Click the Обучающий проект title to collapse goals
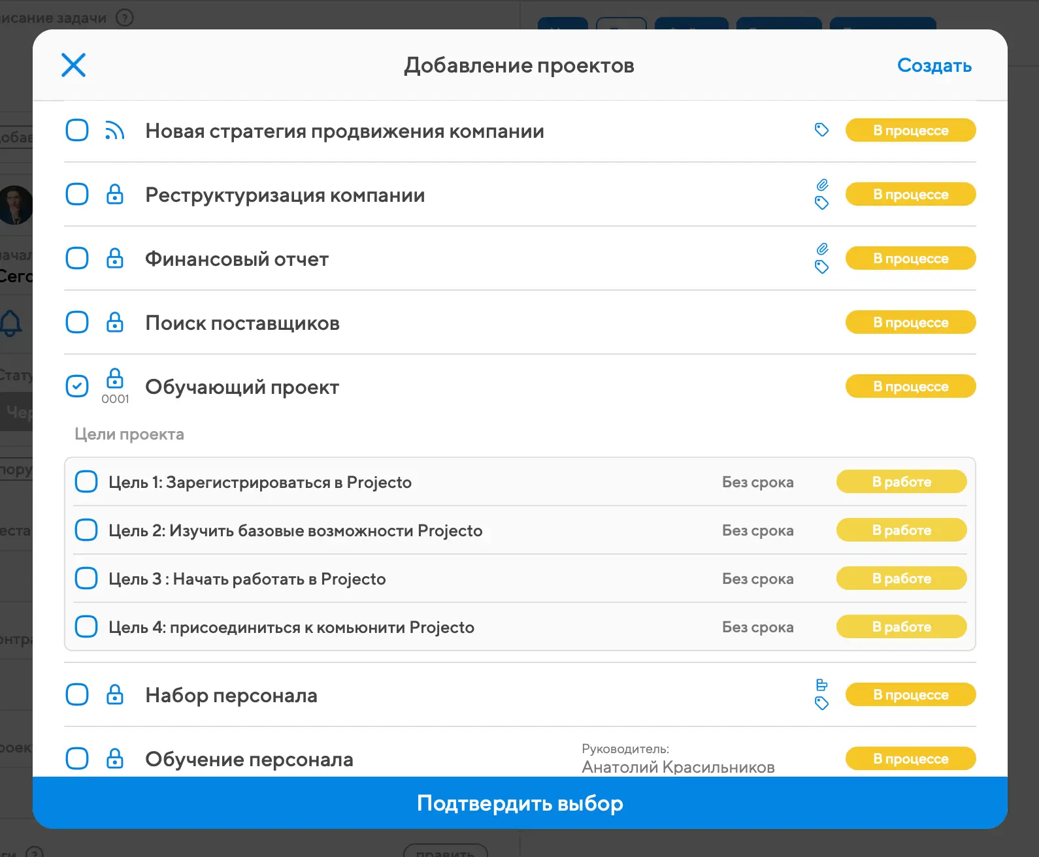This screenshot has height=857, width=1039. (x=242, y=387)
